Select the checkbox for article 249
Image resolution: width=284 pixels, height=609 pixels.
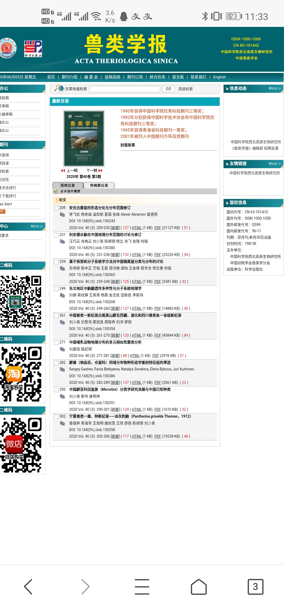pos(56,289)
